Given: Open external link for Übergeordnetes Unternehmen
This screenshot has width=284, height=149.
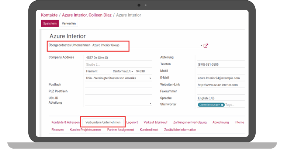Looking at the screenshot, I should point(206,46).
